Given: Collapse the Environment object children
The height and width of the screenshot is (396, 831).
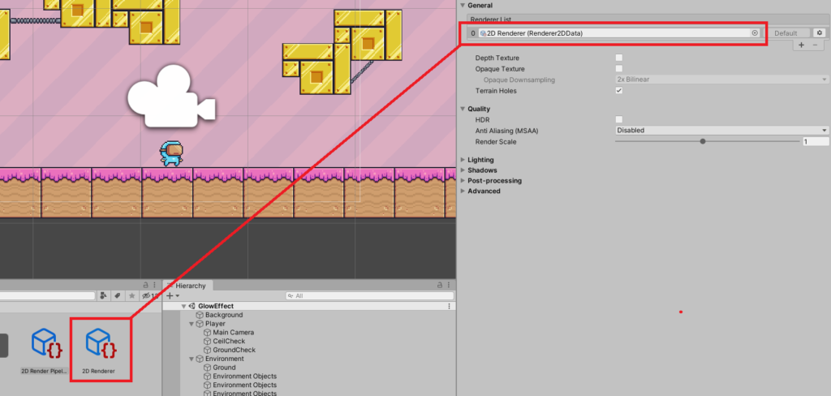Looking at the screenshot, I should 192,359.
